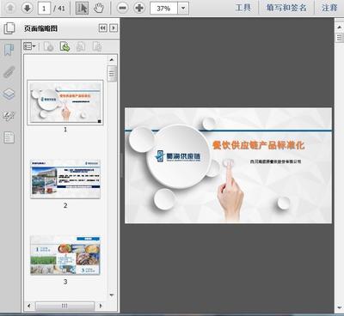Click the thumbnail panel horizontal scrollbar handle
Screen dimensions: 344x316
[x=64, y=306]
